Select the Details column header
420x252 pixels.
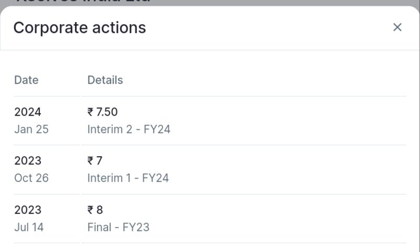[105, 80]
